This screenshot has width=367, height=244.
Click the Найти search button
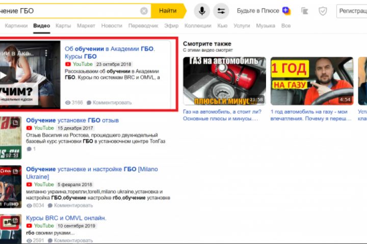pyautogui.click(x=168, y=11)
